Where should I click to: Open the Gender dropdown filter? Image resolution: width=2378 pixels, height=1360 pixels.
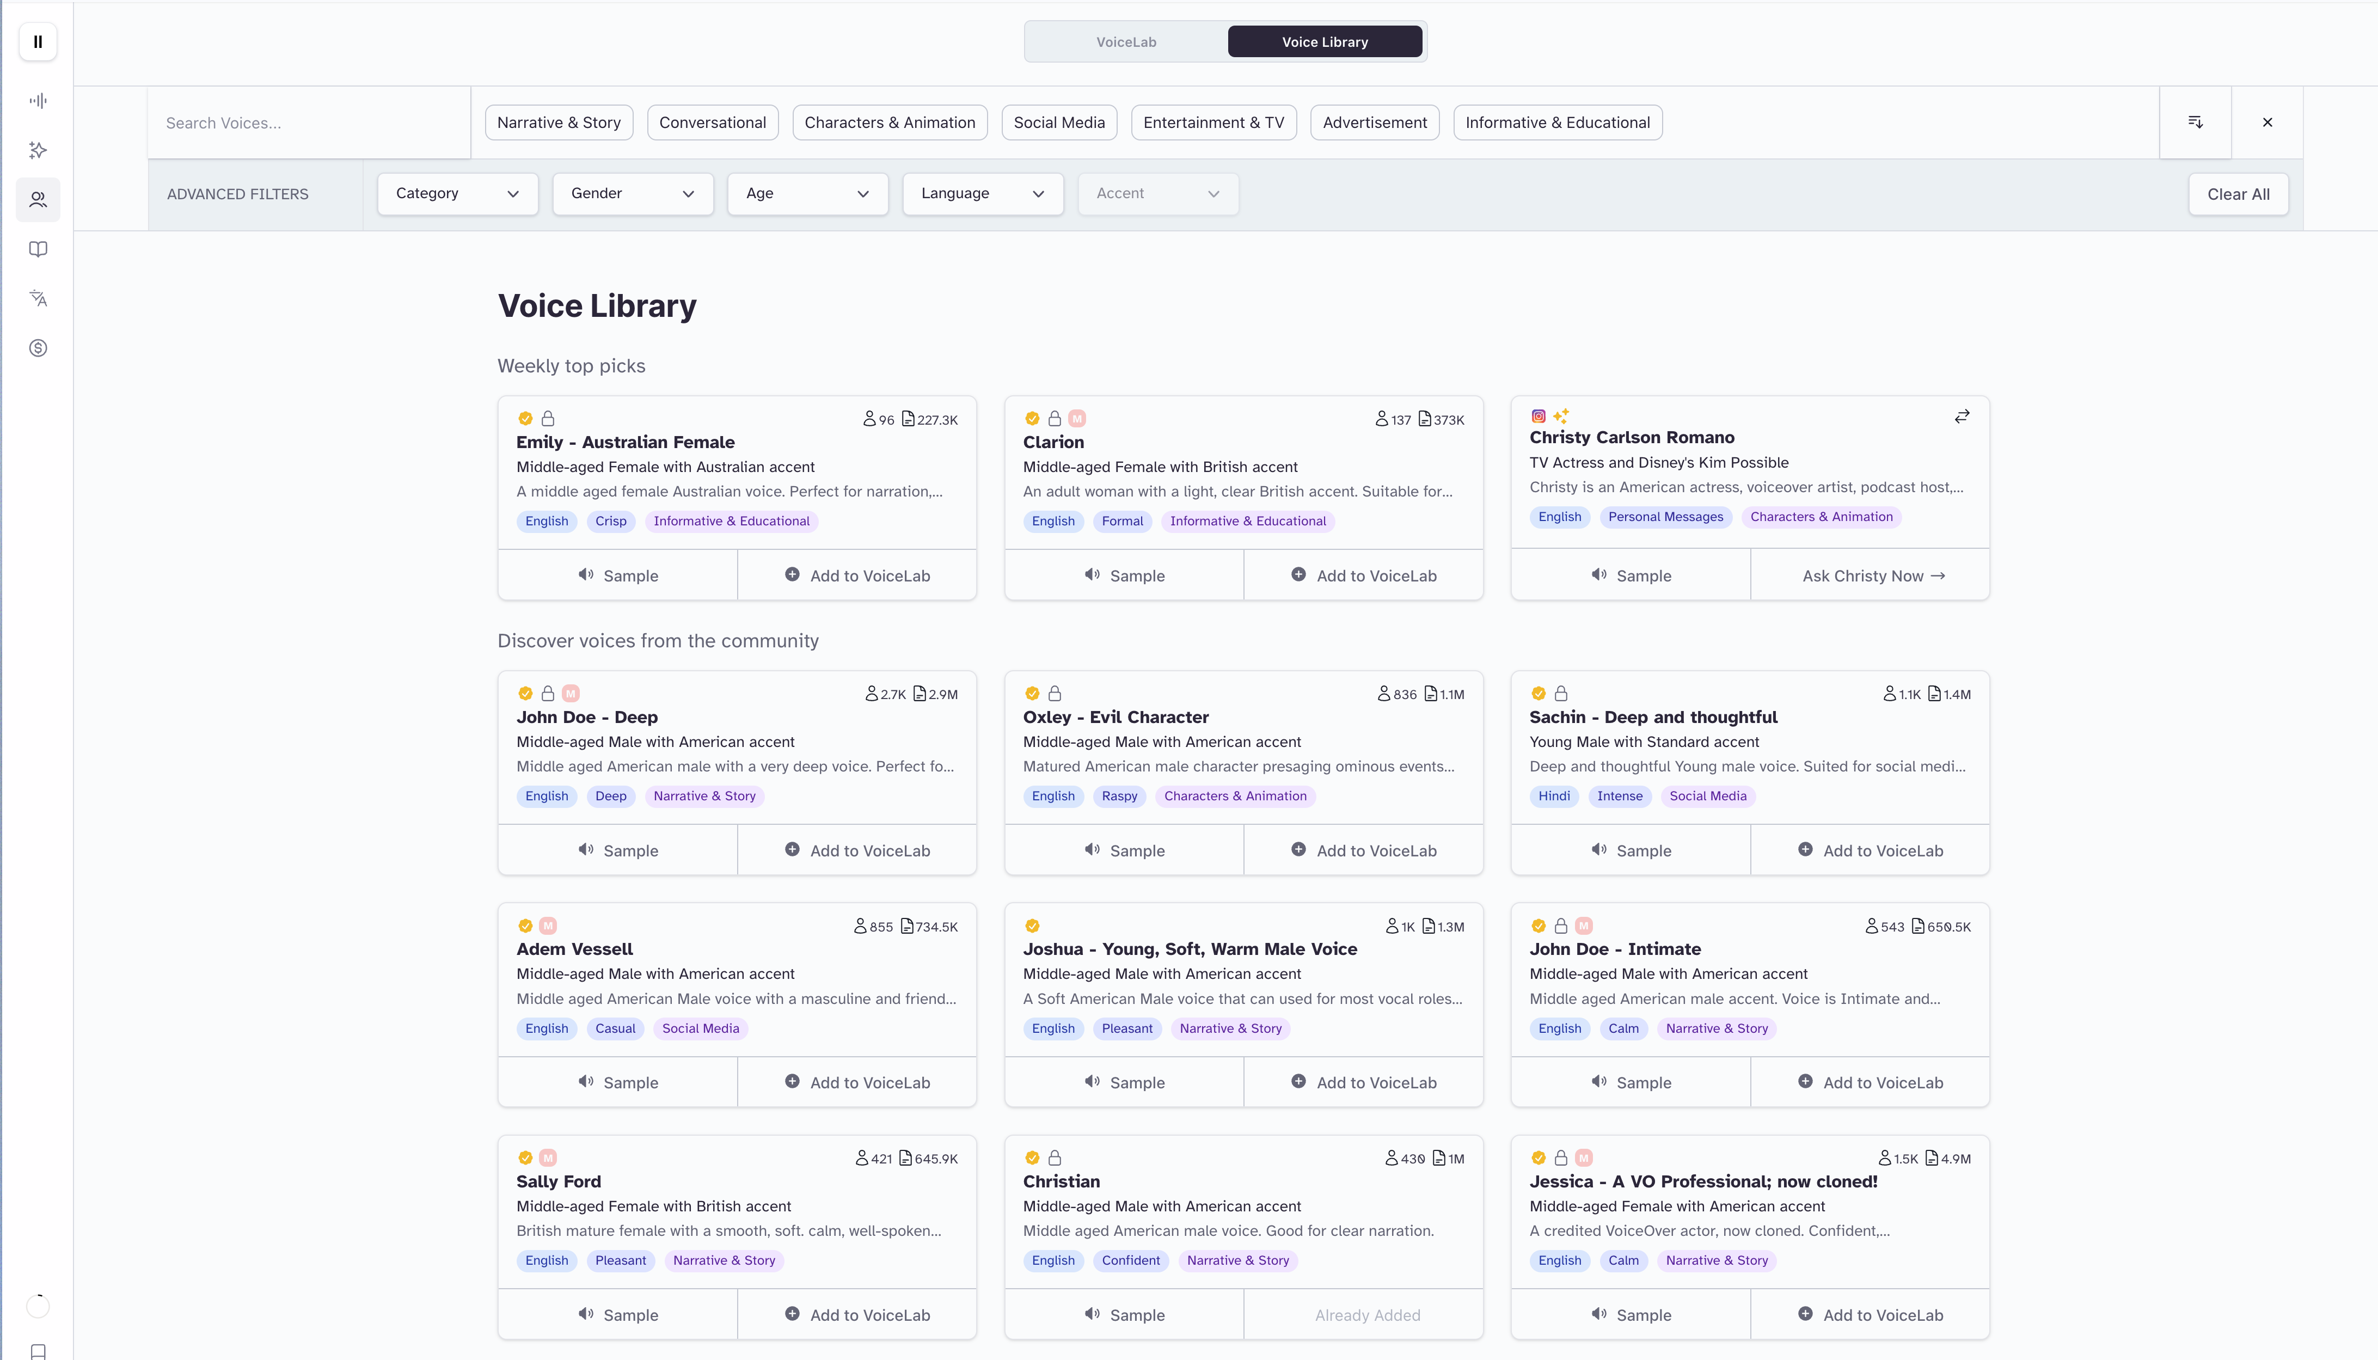[x=632, y=193]
